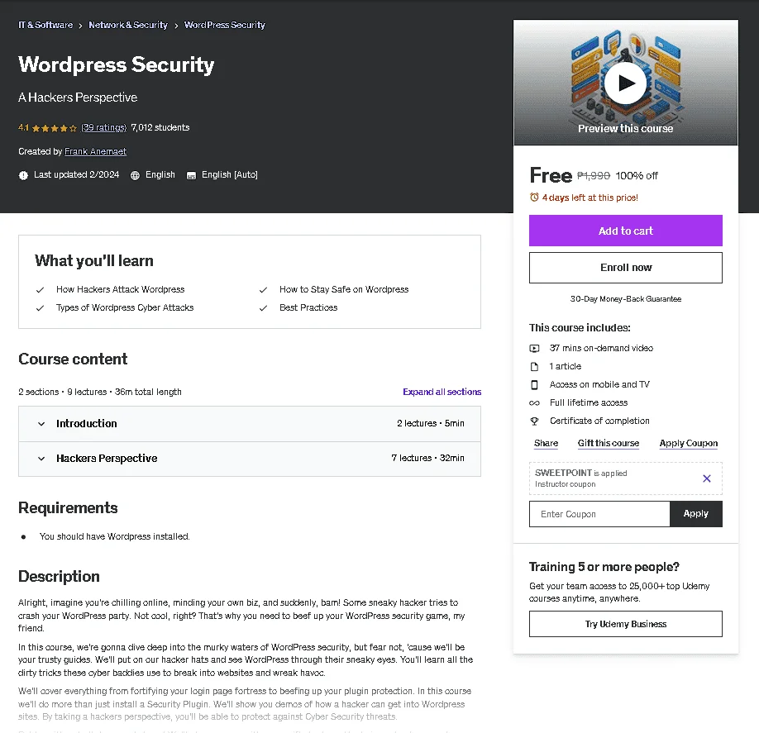Click checkmark beside How Hackers Attack Wordpress
759x733 pixels.
[x=41, y=290]
